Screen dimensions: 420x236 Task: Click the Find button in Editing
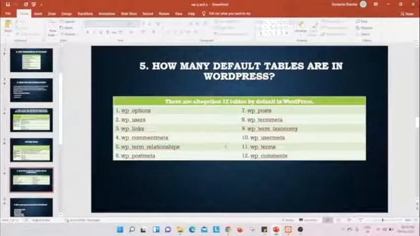tap(362, 22)
